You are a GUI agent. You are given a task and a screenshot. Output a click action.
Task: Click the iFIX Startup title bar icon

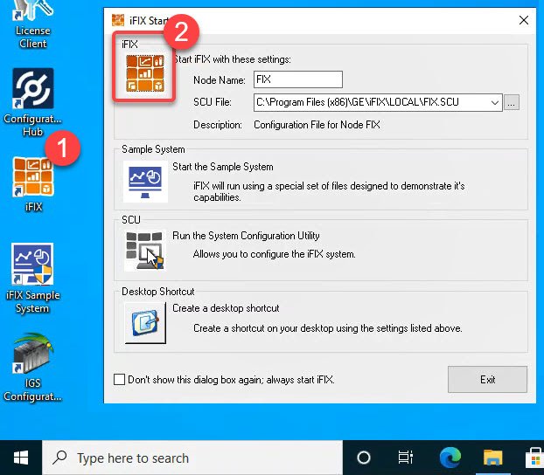point(118,20)
